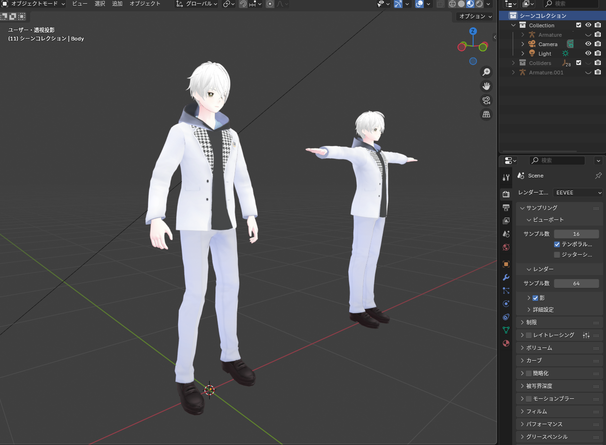The height and width of the screenshot is (445, 606).
Task: Open the 追加 menu
Action: (117, 4)
